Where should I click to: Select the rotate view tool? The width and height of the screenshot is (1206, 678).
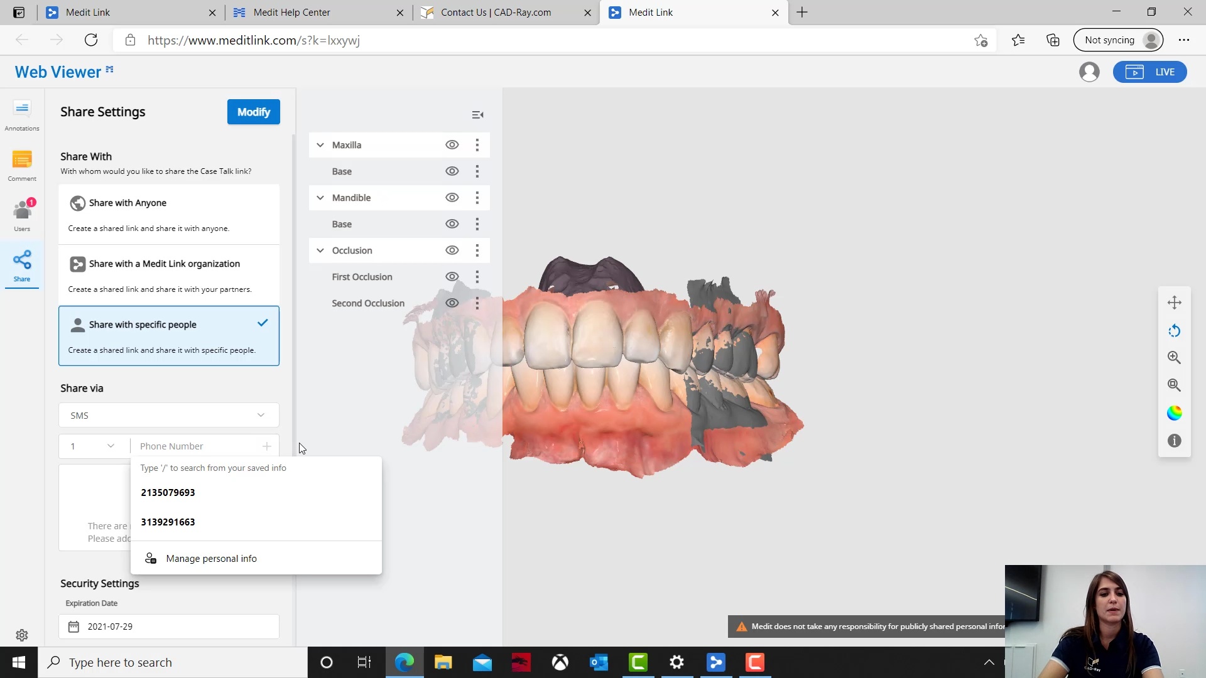point(1174,331)
